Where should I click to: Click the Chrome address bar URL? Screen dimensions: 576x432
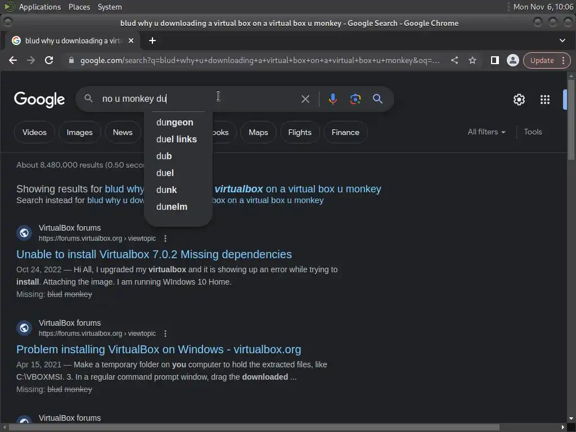pos(260,60)
